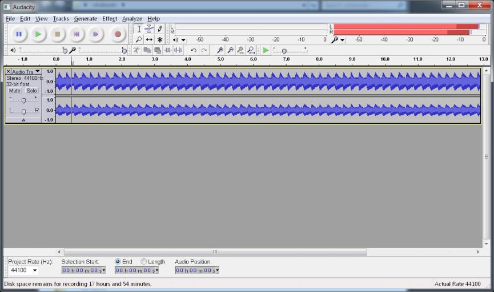Pick the Time Shift tool

(149, 40)
